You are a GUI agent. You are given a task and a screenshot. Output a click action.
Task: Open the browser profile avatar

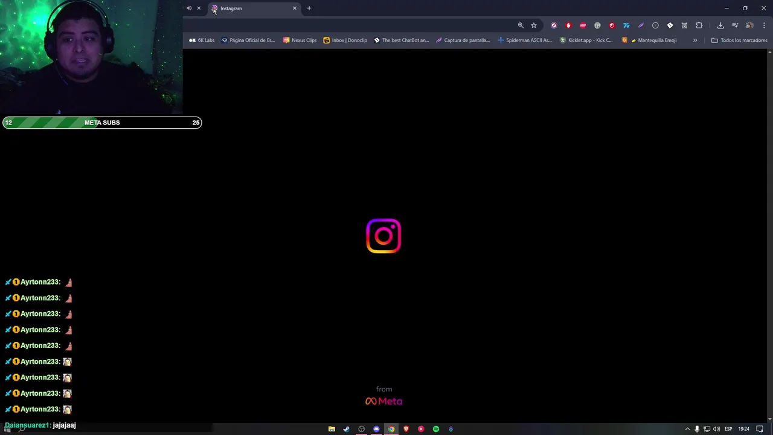click(x=749, y=25)
